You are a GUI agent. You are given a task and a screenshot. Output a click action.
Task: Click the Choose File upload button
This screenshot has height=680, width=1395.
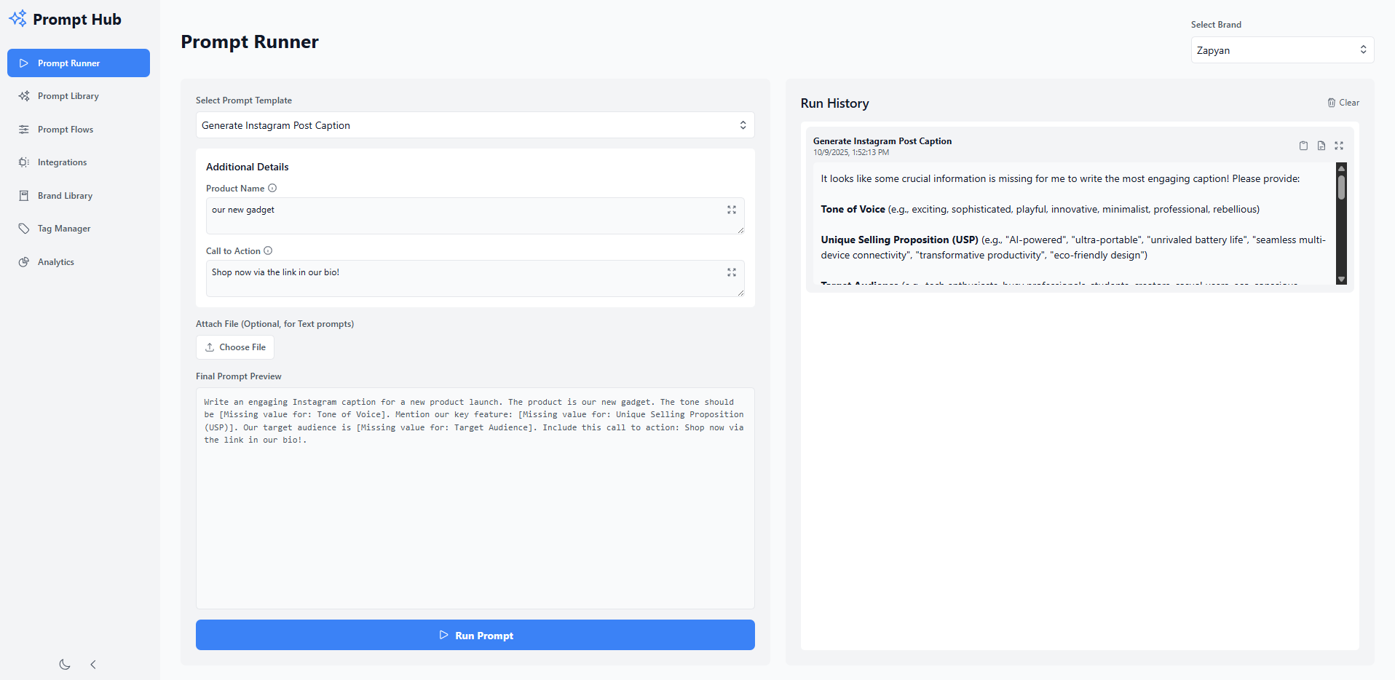coord(235,347)
